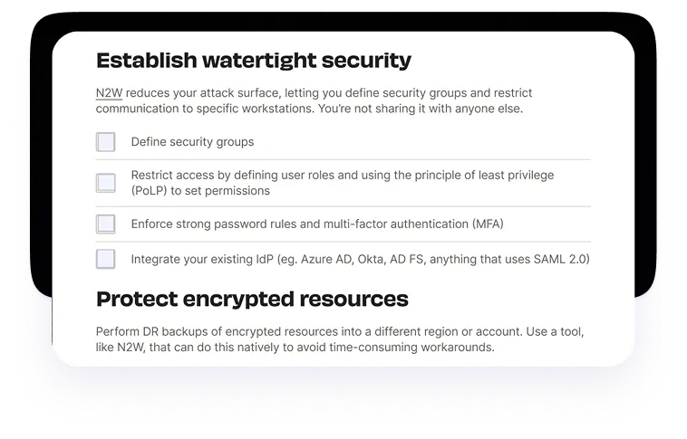Click the (PoLP) abbreviation text
Image resolution: width=687 pixels, height=439 pixels.
click(x=150, y=191)
